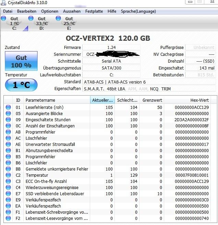
Task: Select the Unerwarteter Stromausfall parameter name
Action: (x=50, y=145)
